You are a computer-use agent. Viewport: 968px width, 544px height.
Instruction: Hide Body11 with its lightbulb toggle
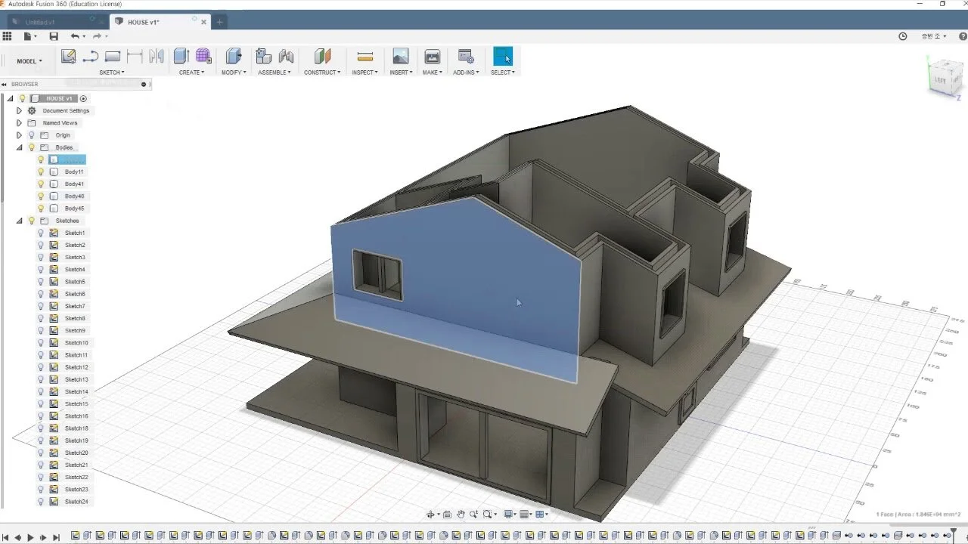(41, 172)
